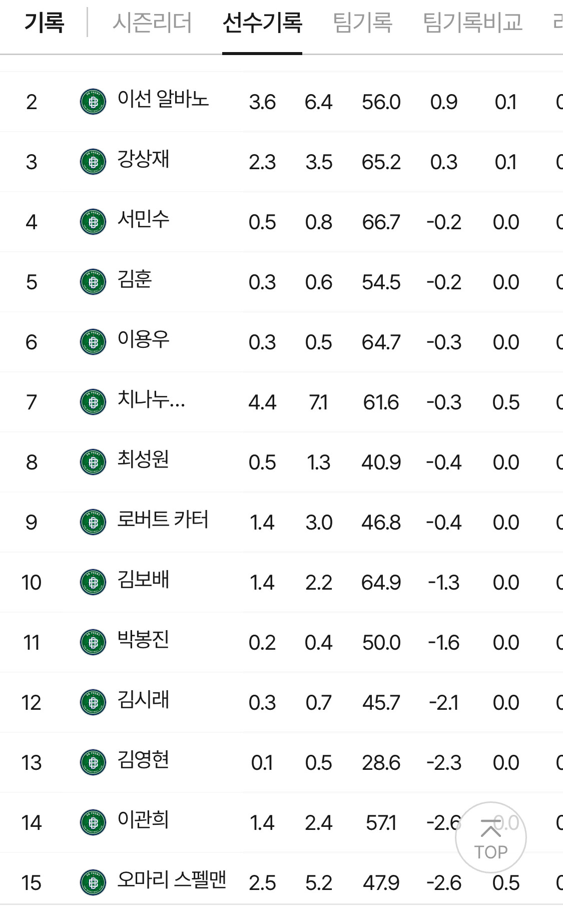
Task: Click team logo icon beside 김시래
Action: point(93,702)
